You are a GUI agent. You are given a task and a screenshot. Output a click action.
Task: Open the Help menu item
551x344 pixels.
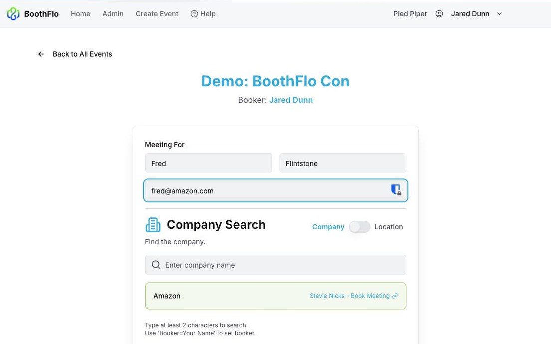click(203, 14)
